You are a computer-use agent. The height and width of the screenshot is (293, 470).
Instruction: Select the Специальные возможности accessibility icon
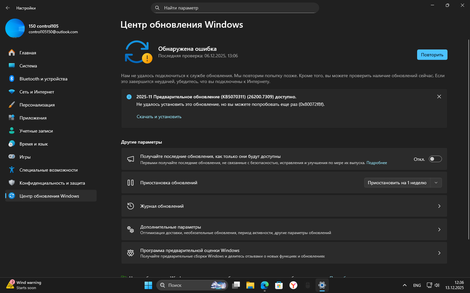(12, 170)
